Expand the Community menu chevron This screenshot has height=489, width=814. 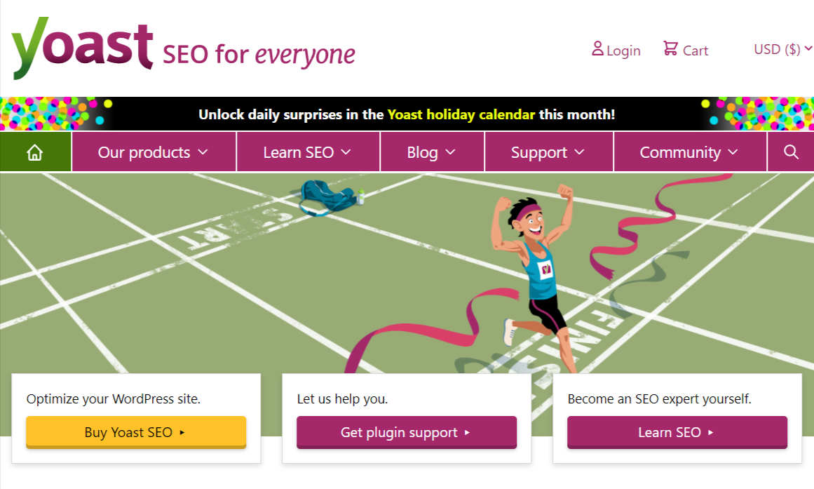tap(733, 152)
